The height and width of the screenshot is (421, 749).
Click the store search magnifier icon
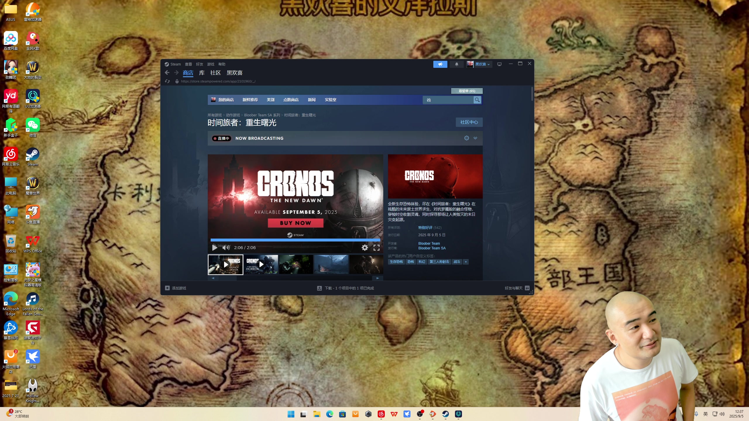pyautogui.click(x=477, y=100)
